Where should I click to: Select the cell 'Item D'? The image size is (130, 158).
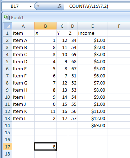pyautogui.click(x=23, y=61)
